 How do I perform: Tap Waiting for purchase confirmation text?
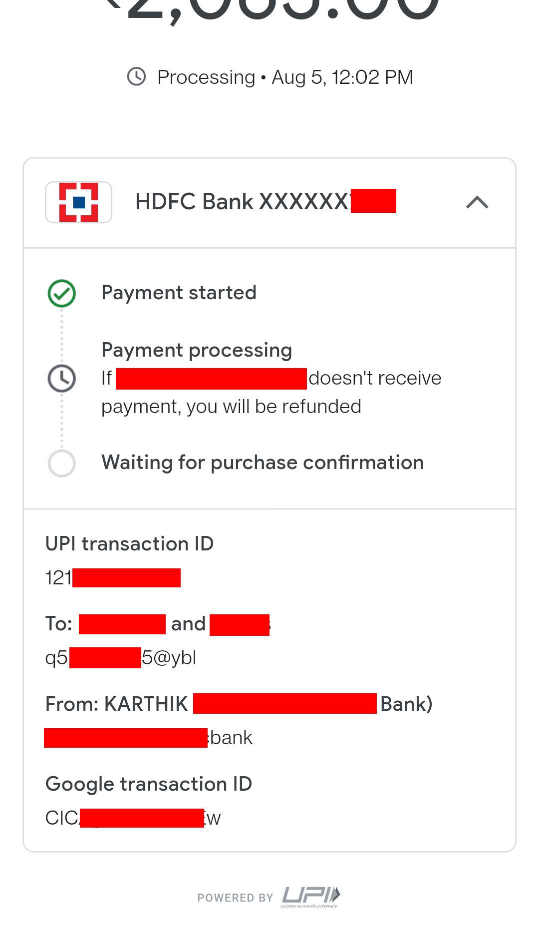[x=263, y=463]
